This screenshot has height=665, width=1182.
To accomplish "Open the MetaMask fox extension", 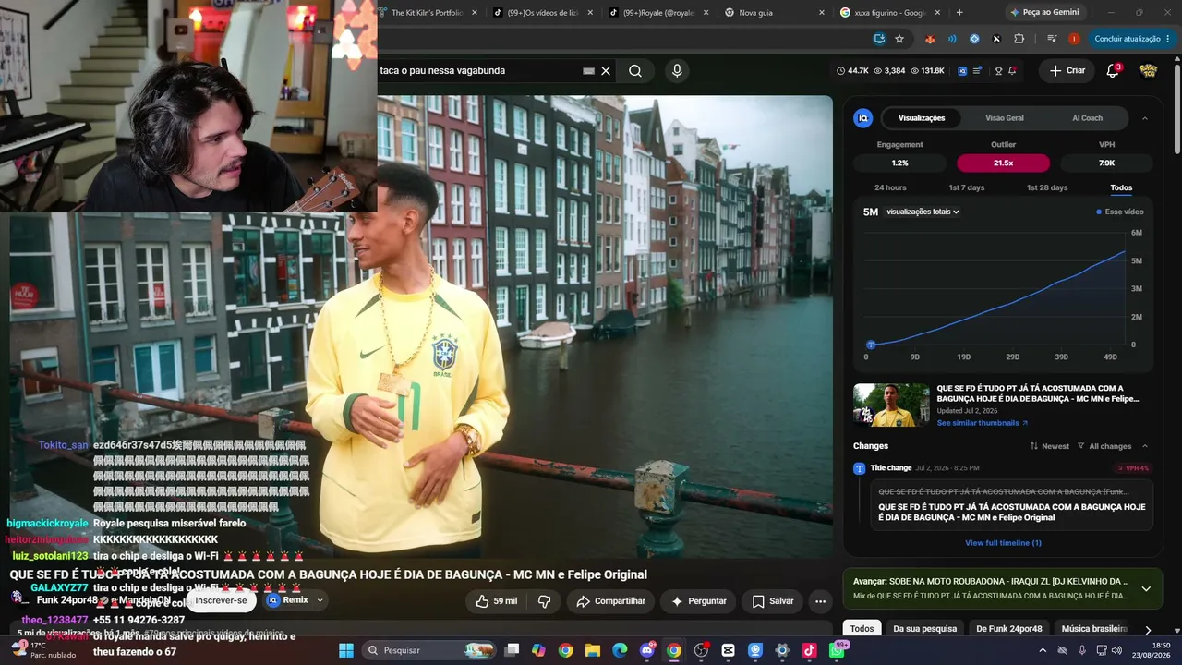I will (x=930, y=39).
